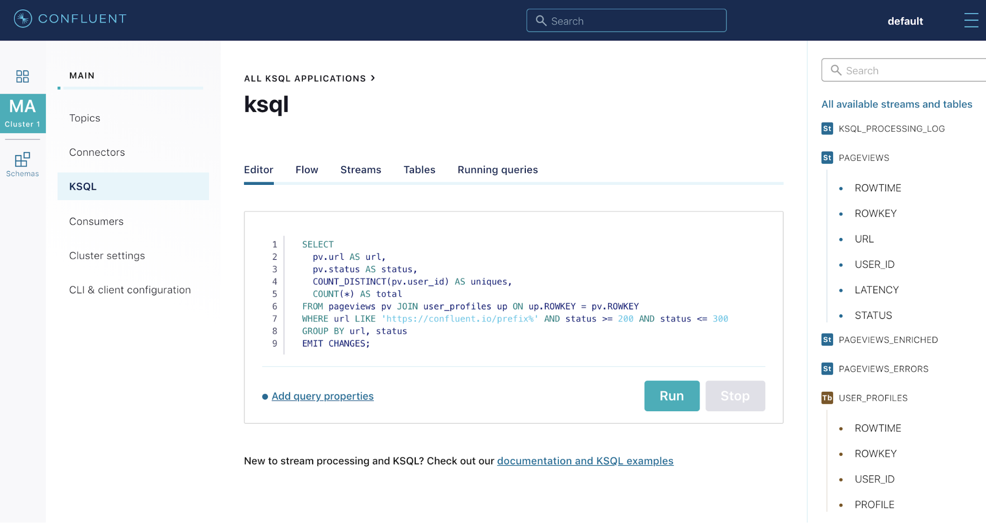The image size is (986, 523).
Task: Open documentation and KSQL examples link
Action: 585,461
